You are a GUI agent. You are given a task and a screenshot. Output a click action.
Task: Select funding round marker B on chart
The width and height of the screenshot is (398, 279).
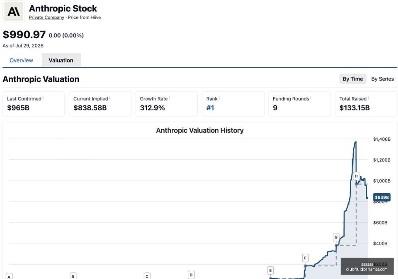73,276
